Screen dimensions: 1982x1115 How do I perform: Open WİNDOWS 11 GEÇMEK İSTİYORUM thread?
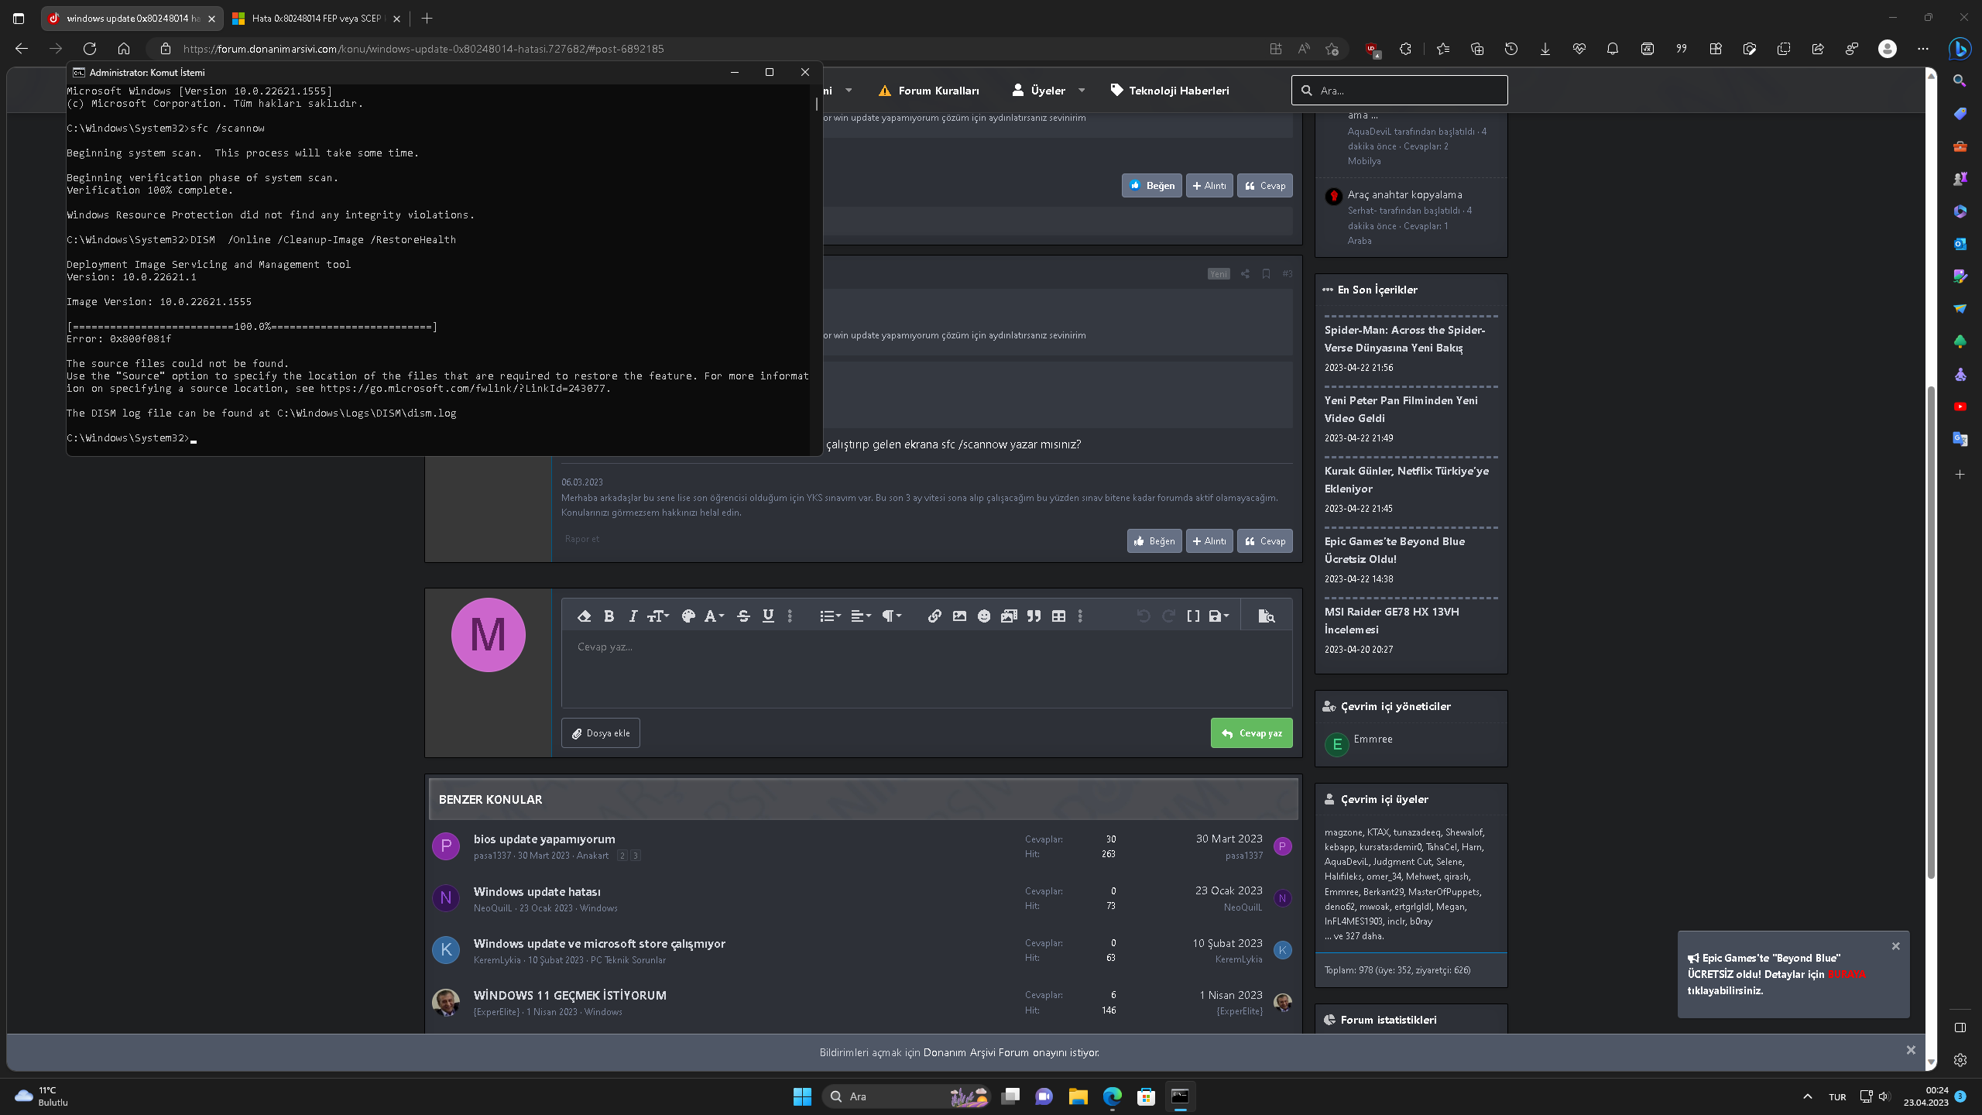pos(570,995)
